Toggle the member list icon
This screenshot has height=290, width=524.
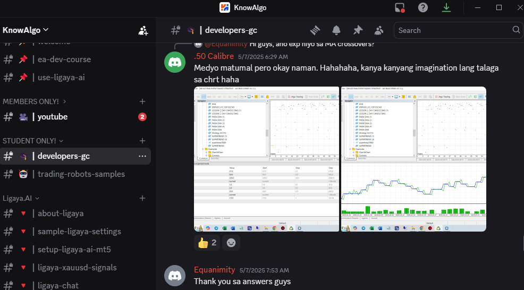coord(378,30)
